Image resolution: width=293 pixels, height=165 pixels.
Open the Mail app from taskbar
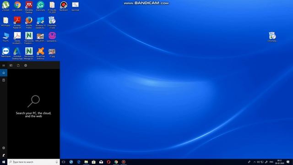pos(101,162)
